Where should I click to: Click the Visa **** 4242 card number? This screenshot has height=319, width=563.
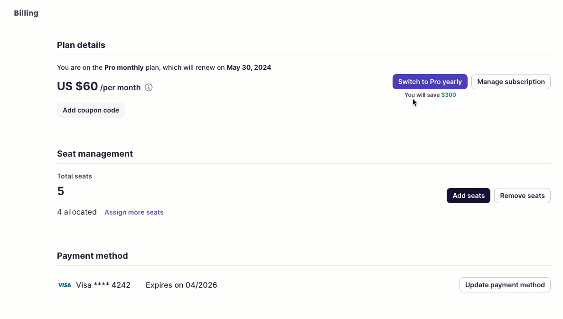pyautogui.click(x=103, y=285)
